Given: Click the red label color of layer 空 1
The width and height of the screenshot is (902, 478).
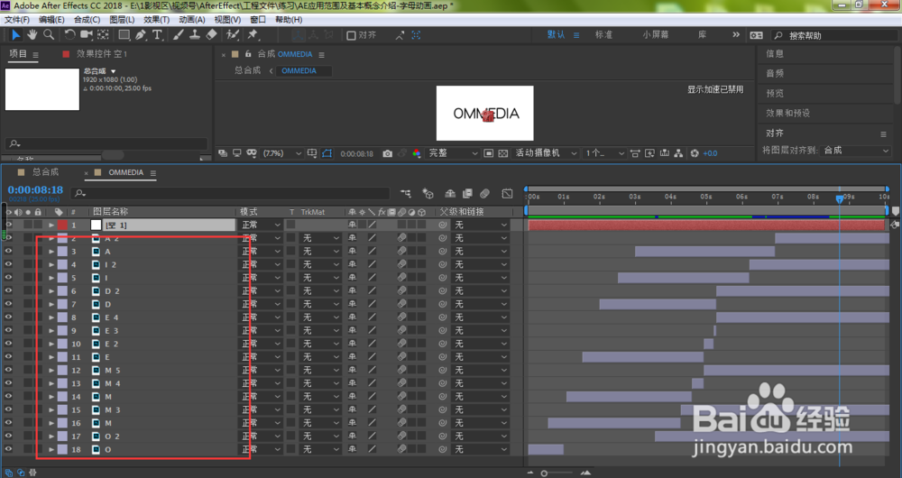Looking at the screenshot, I should tap(62, 225).
